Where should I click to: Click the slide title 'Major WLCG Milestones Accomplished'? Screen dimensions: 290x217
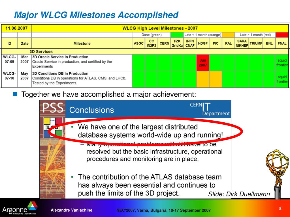pyautogui.click(x=96, y=15)
